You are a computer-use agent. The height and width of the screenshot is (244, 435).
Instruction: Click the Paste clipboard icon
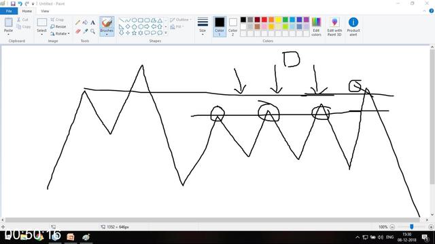(8, 22)
